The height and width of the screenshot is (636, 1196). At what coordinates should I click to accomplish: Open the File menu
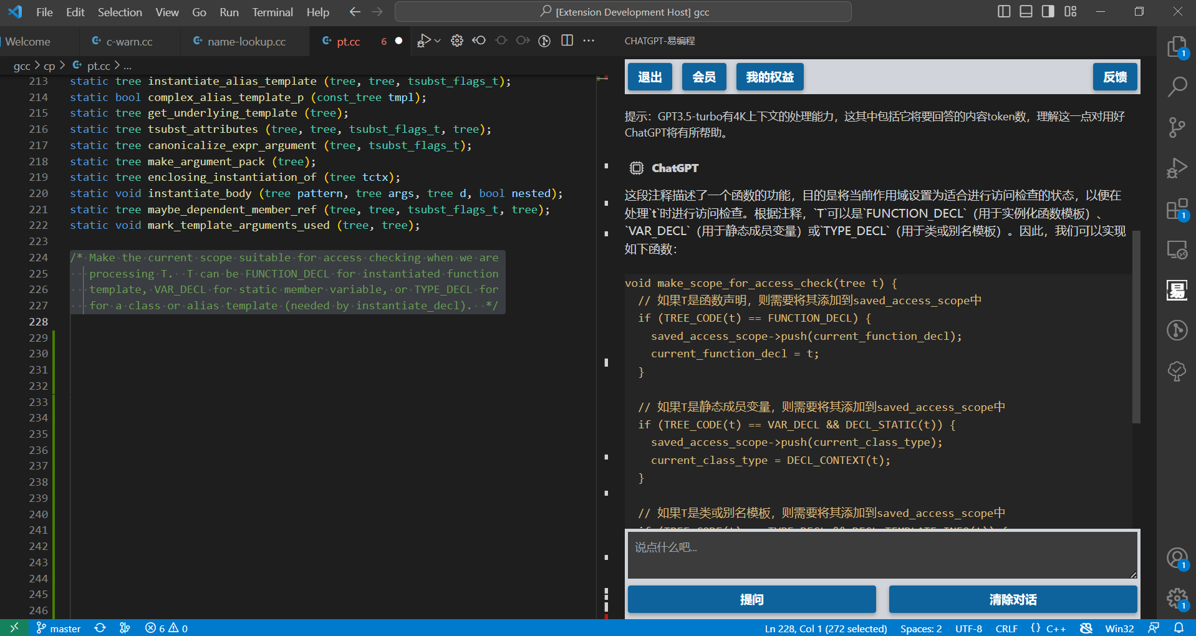(x=44, y=12)
